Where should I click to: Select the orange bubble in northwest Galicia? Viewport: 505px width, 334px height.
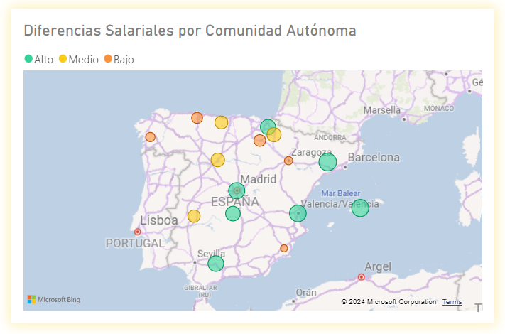[151, 137]
